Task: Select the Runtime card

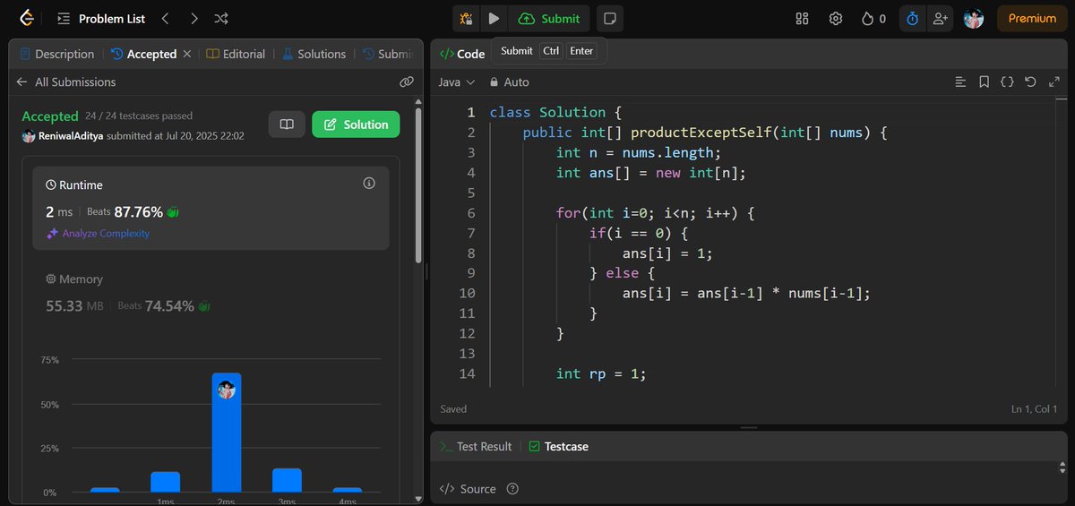Action: [x=211, y=208]
